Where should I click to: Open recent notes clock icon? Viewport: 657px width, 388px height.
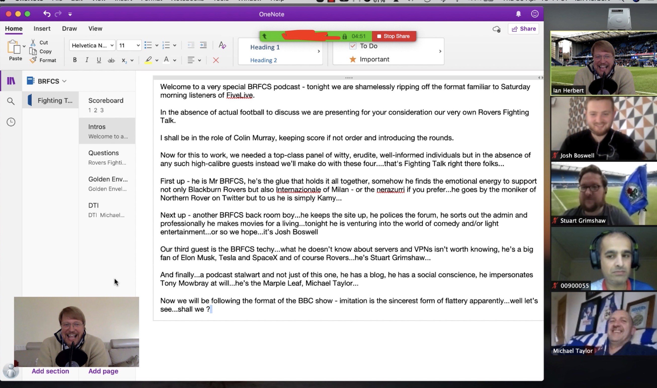(x=11, y=122)
